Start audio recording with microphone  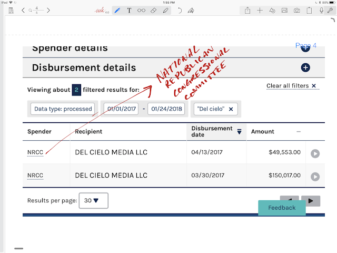tap(321, 11)
